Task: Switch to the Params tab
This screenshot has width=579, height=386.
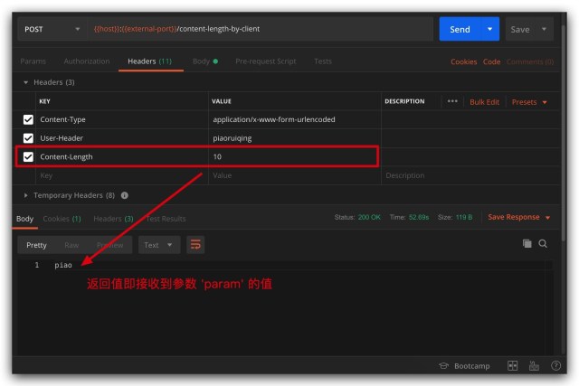Action: [33, 61]
